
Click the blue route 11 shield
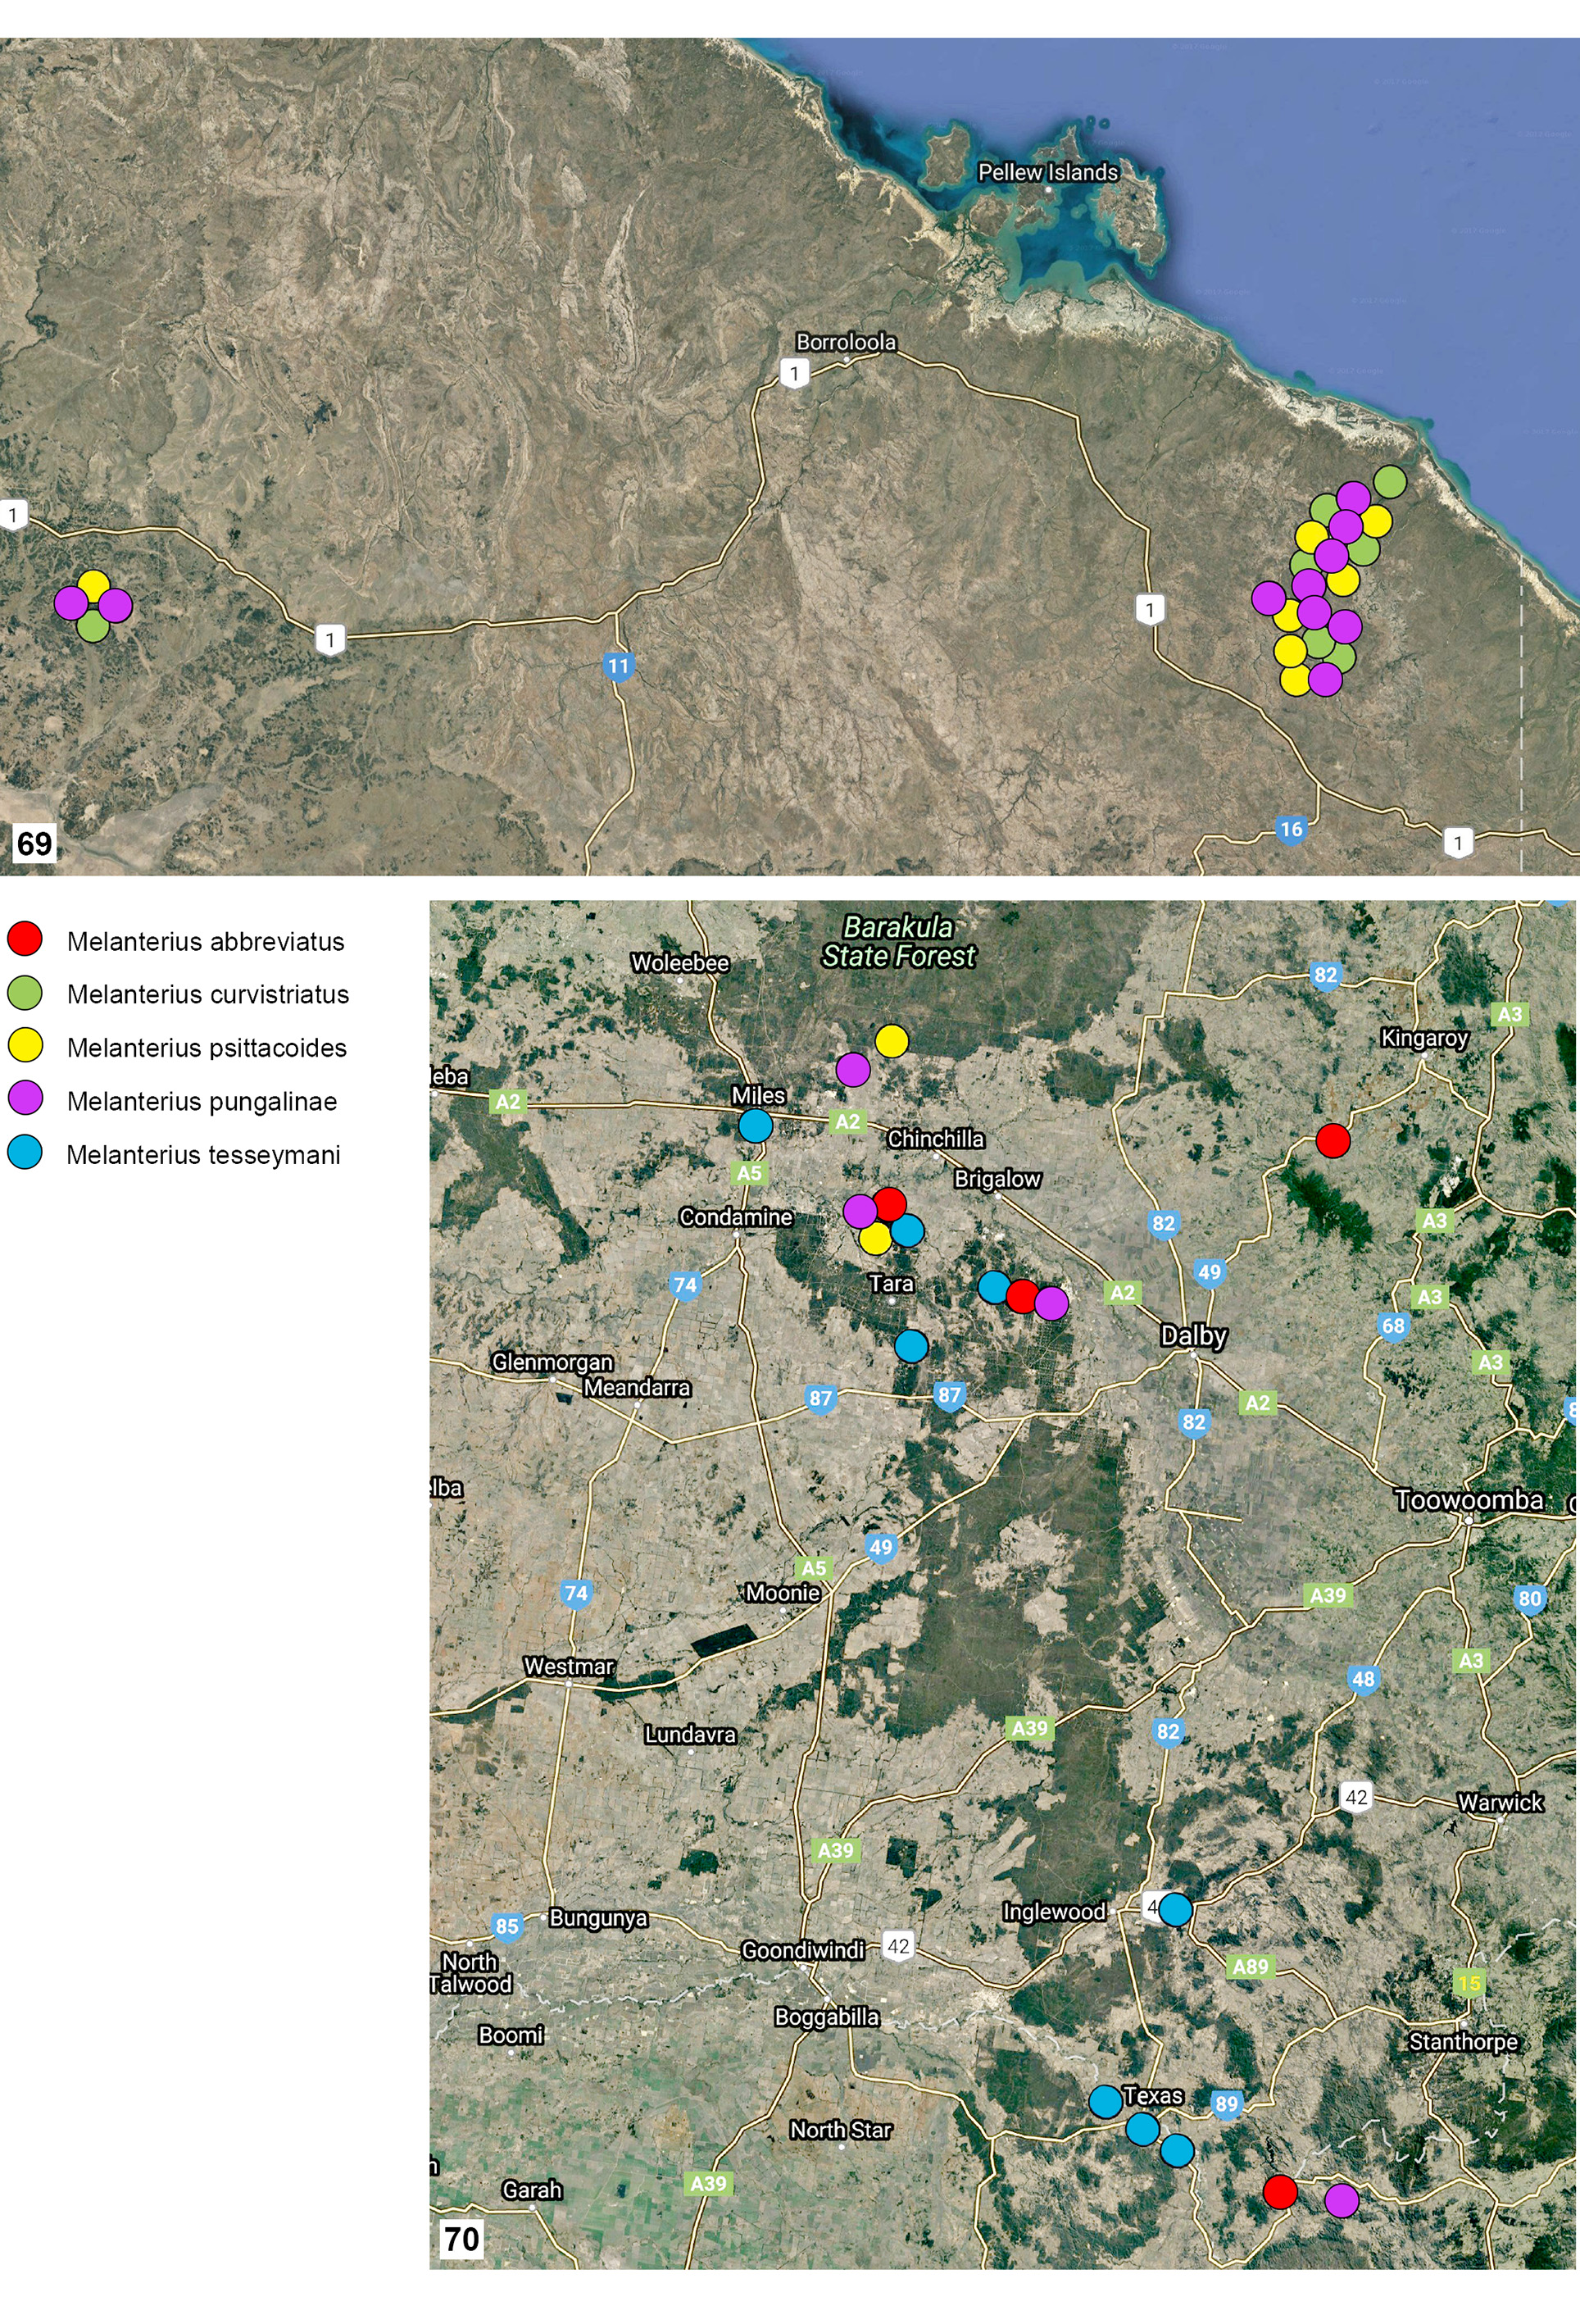click(x=619, y=667)
